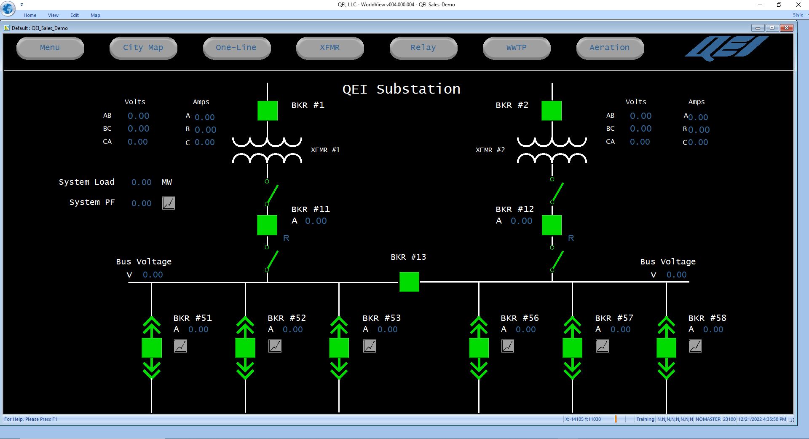
Task: Open the Map ribbon tab
Action: coord(95,15)
